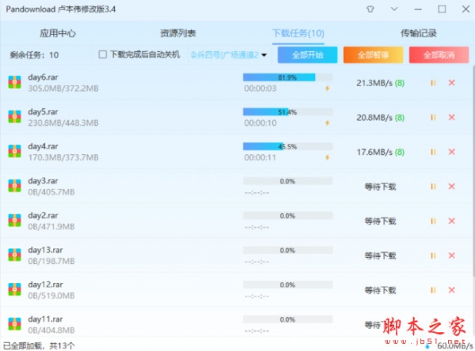Pause the day6.rar download
Image resolution: width=475 pixels, height=351 pixels.
coord(433,82)
